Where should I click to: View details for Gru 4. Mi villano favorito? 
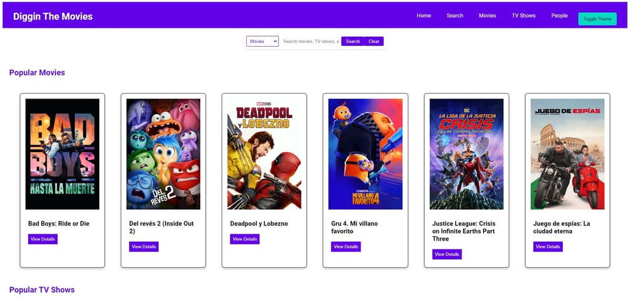tap(346, 246)
